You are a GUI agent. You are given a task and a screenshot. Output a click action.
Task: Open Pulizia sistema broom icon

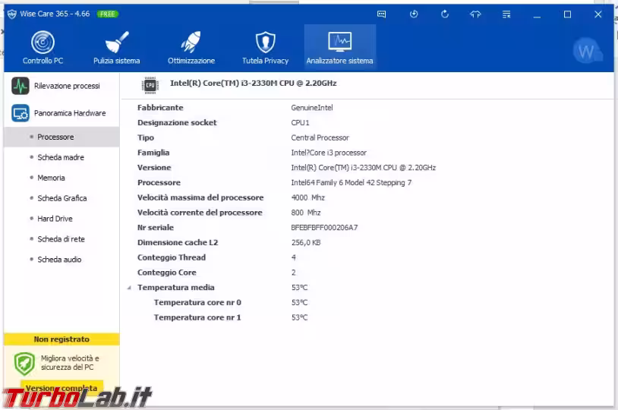[117, 43]
